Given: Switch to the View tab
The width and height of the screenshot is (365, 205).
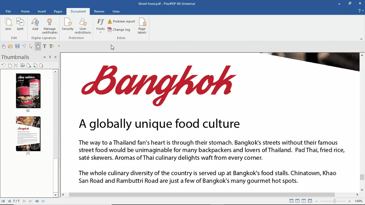Looking at the screenshot, I should 116,11.
